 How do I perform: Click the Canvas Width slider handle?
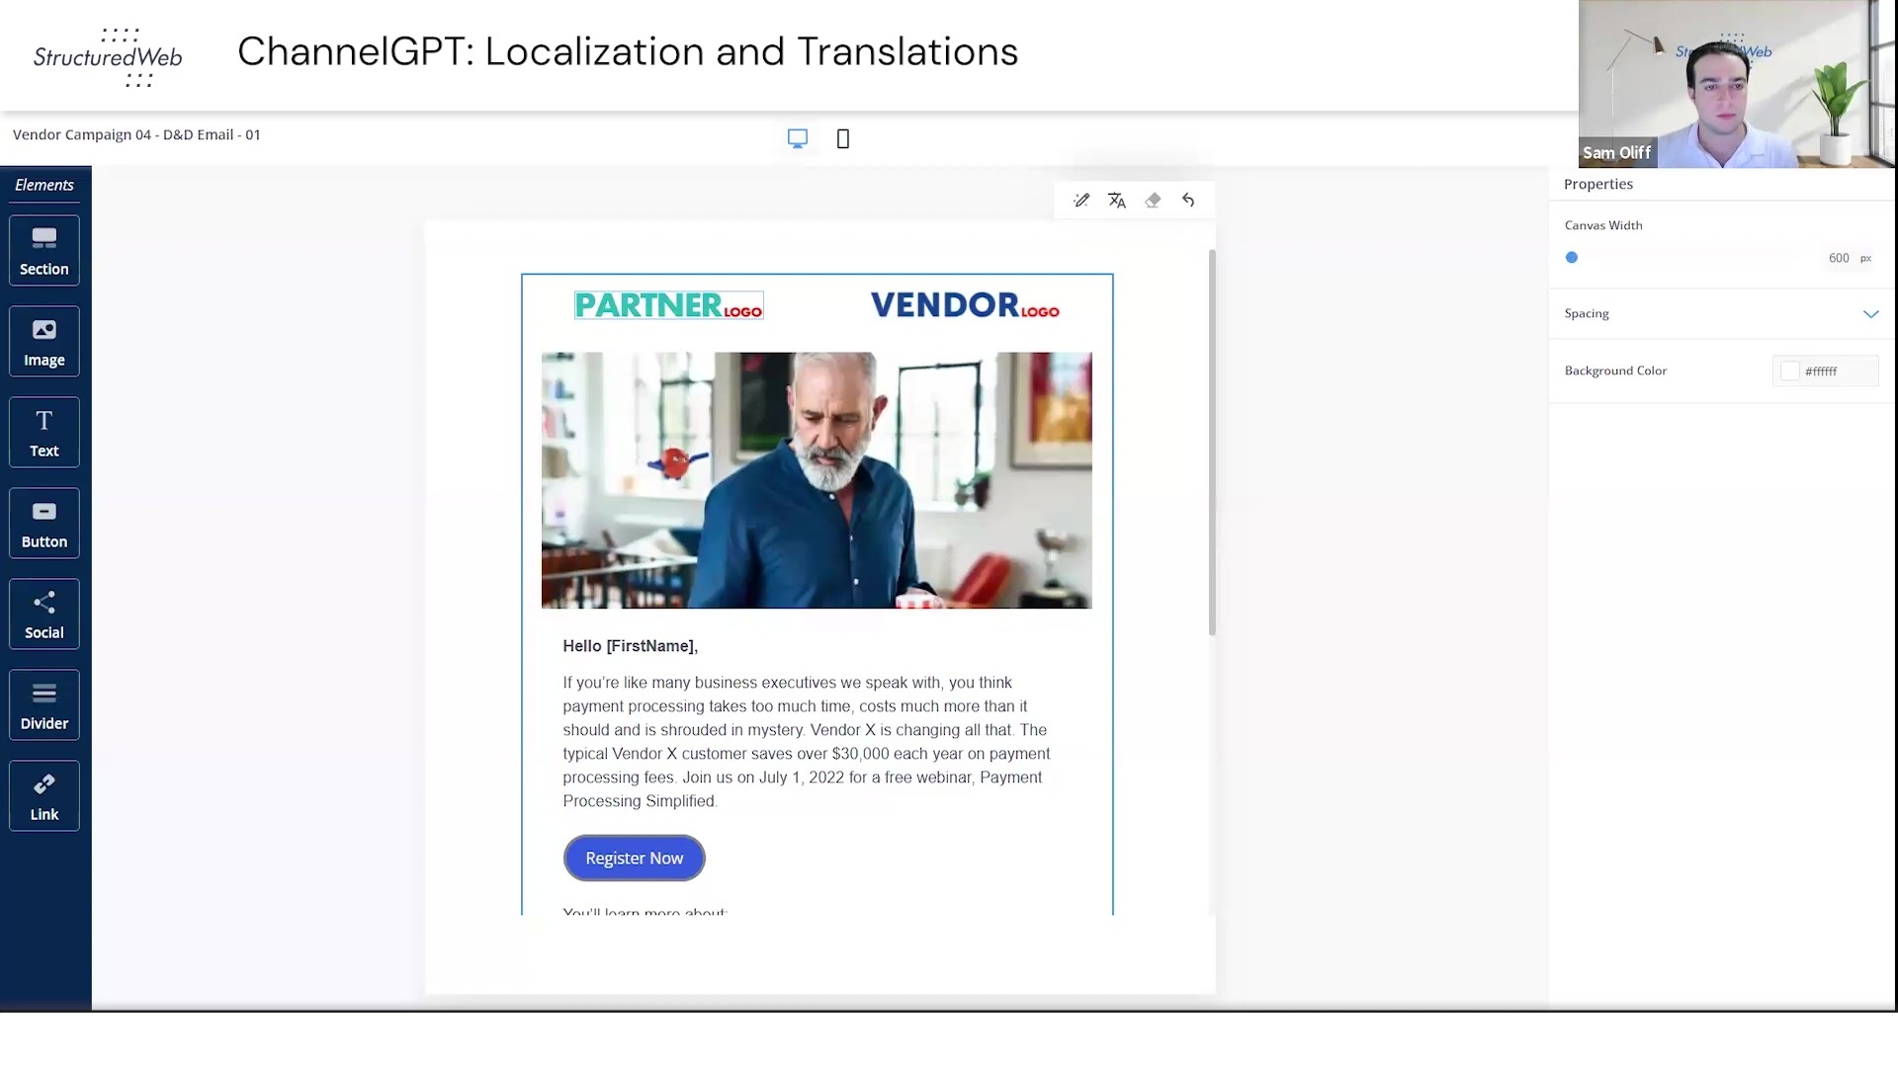click(1572, 258)
